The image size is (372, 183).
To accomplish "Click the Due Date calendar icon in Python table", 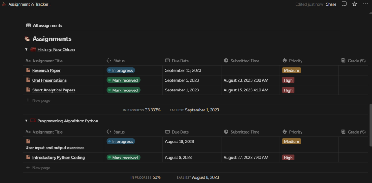I will point(167,132).
